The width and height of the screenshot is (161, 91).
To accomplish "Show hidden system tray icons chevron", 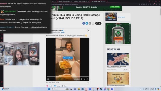I will point(140,89).
